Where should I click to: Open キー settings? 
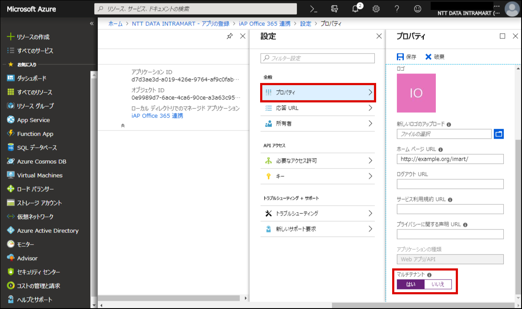(318, 176)
